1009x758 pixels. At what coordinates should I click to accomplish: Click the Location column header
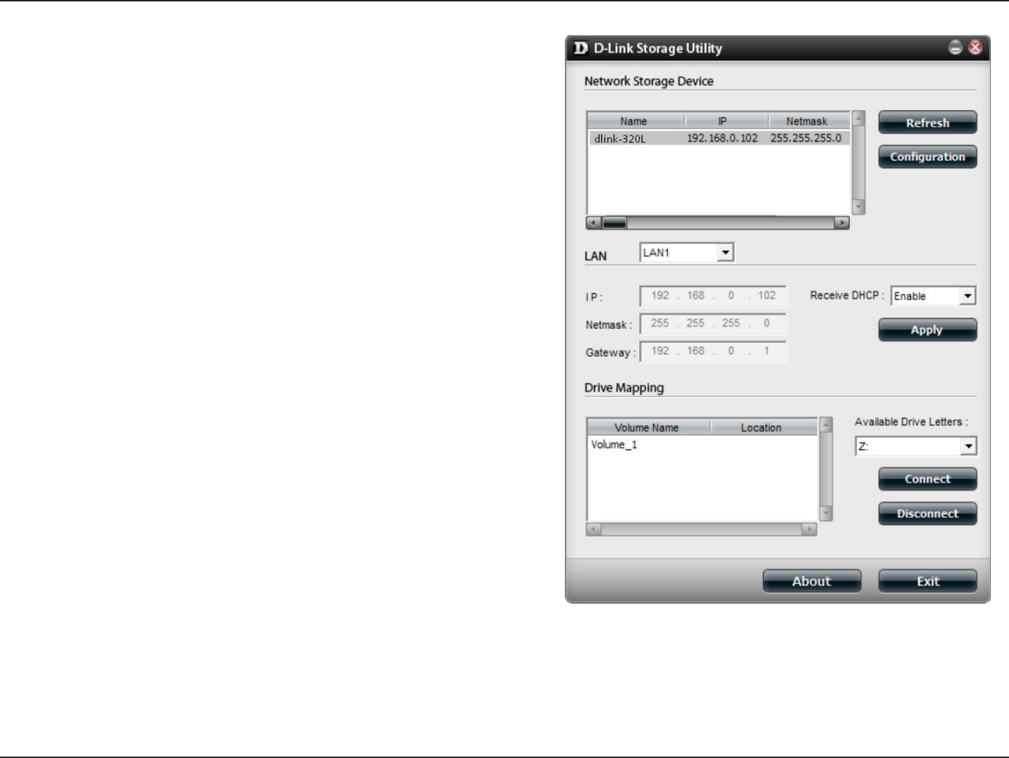pos(764,427)
